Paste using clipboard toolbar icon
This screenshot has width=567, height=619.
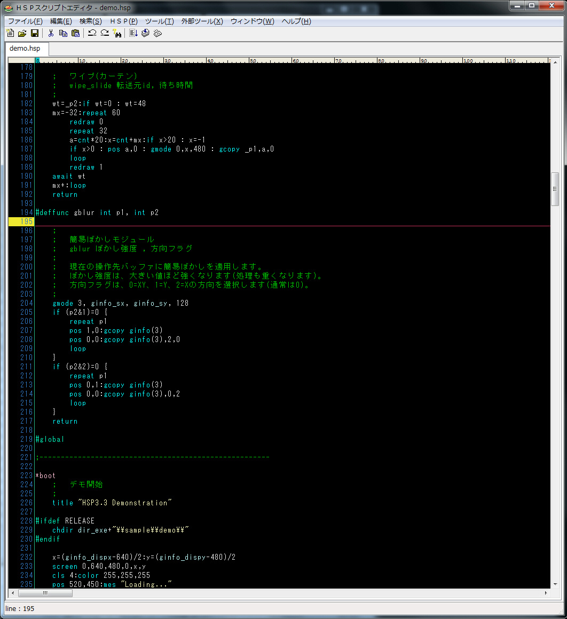(x=75, y=33)
